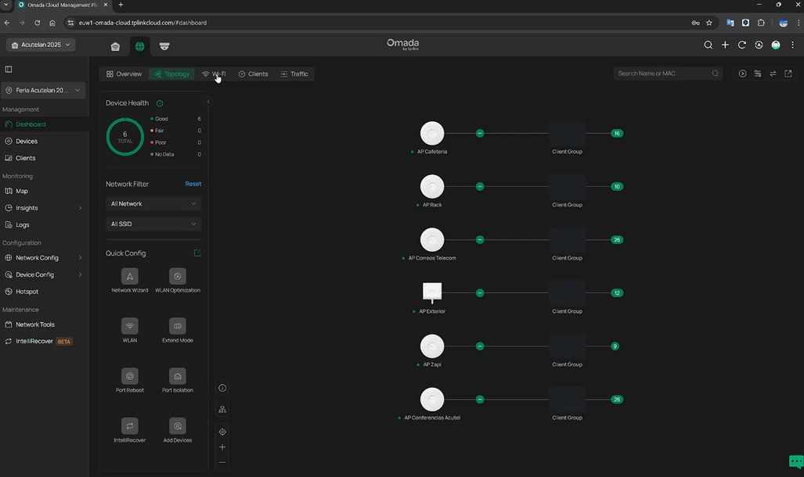Expand the Acutelan 2025 organization selector
Image resolution: width=804 pixels, height=477 pixels.
[x=41, y=45]
